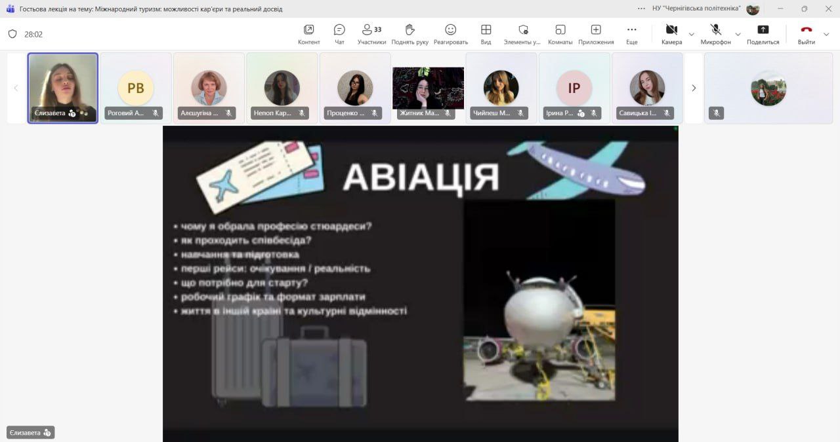Expand the Выйти (leave) options arrow
Viewport: 840px width, 442px height.
coord(826,34)
